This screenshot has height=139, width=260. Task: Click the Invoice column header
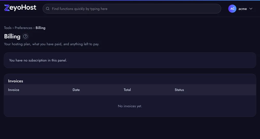click(x=14, y=90)
